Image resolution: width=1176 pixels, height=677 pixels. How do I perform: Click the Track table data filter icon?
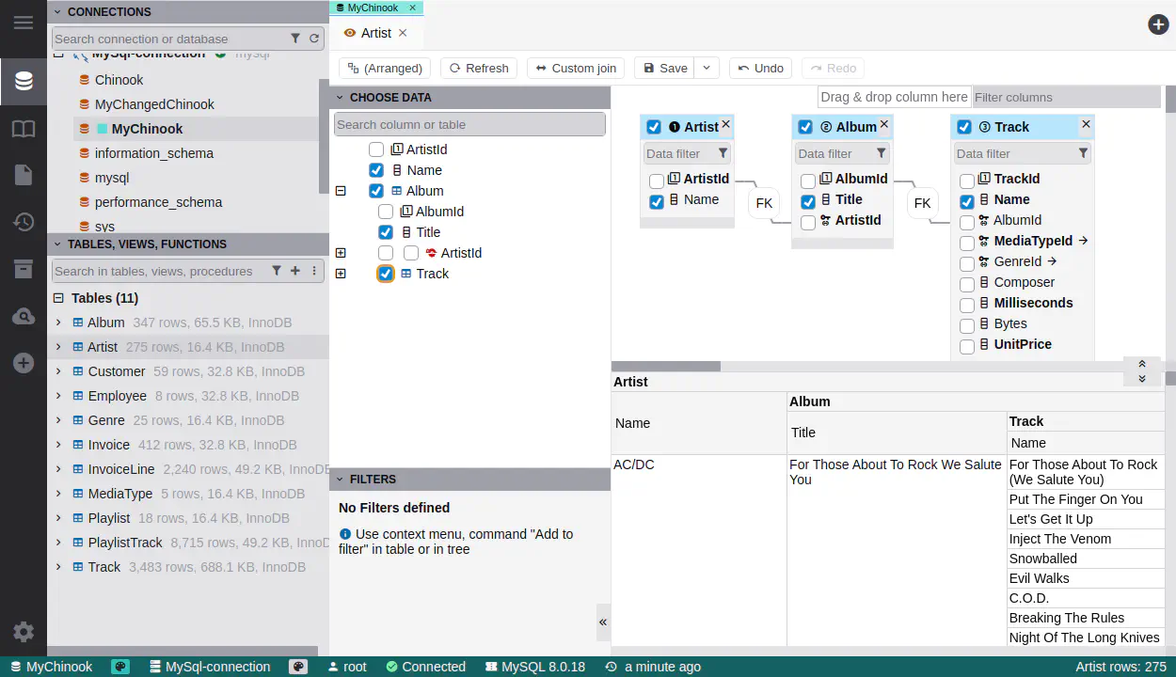click(x=1083, y=153)
